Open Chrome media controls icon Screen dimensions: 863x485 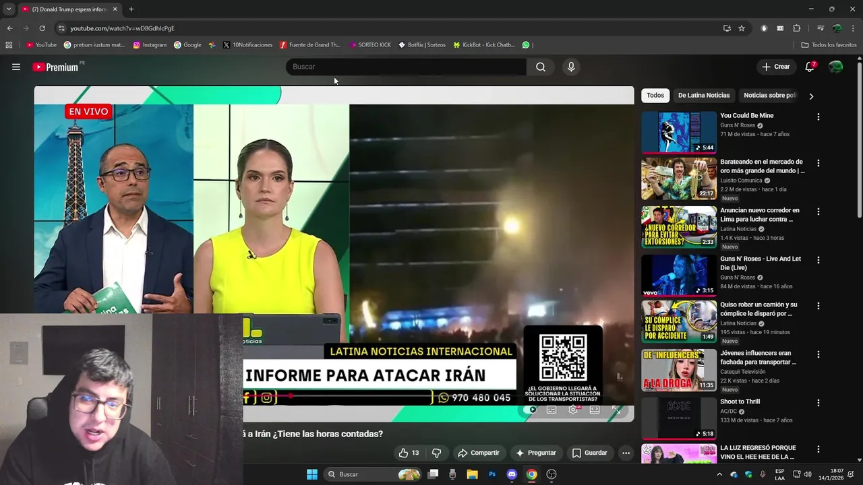[821, 28]
